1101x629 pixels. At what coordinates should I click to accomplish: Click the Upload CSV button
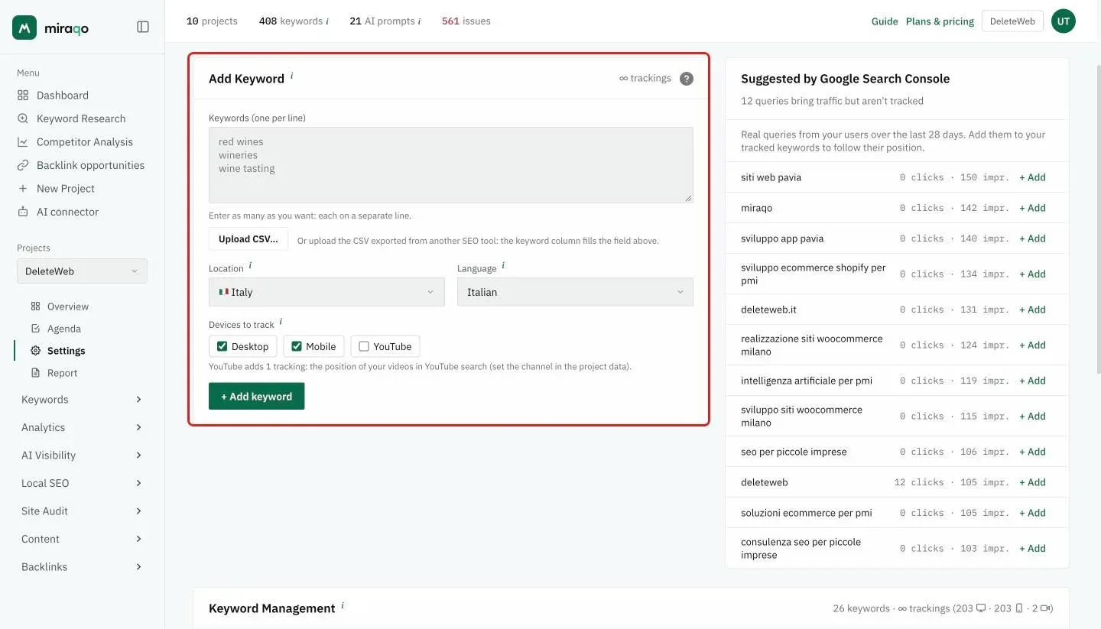click(x=248, y=238)
